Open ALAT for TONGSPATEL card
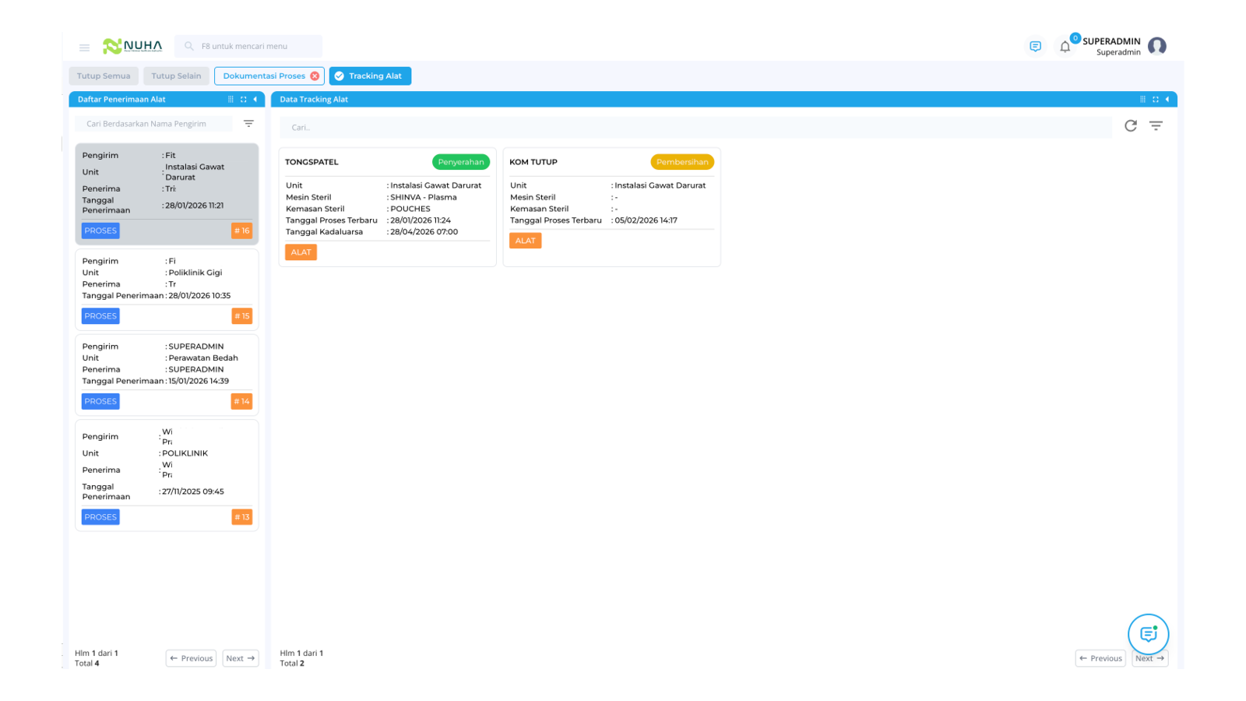This screenshot has width=1246, height=701. coord(301,252)
